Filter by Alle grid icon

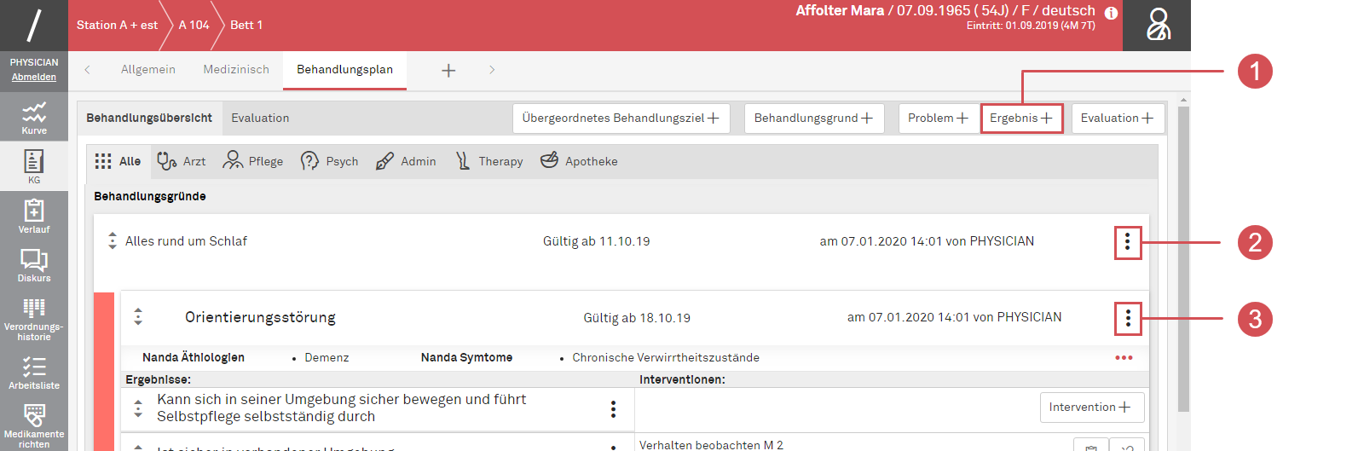(x=118, y=161)
